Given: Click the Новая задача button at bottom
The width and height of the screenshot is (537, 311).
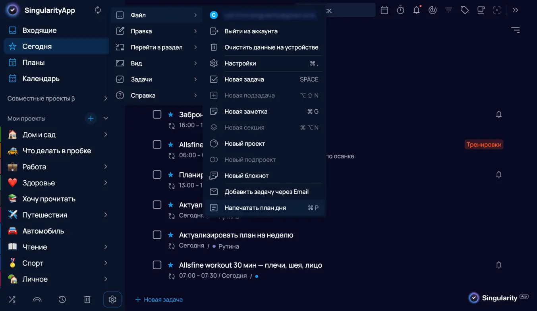Looking at the screenshot, I should (159, 299).
